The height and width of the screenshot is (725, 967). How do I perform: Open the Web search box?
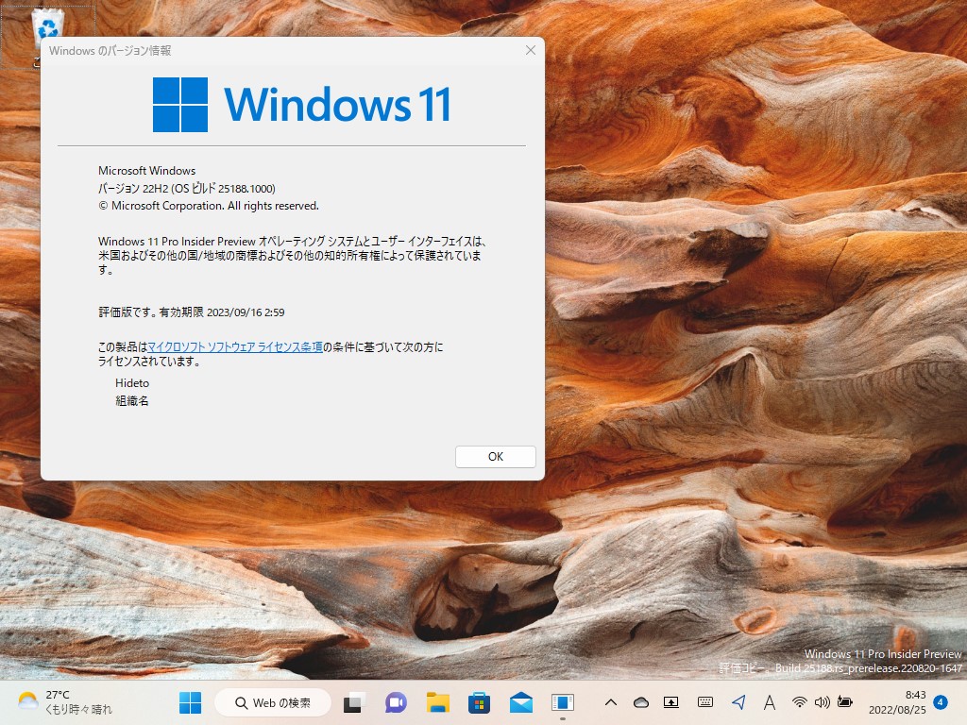tap(272, 702)
